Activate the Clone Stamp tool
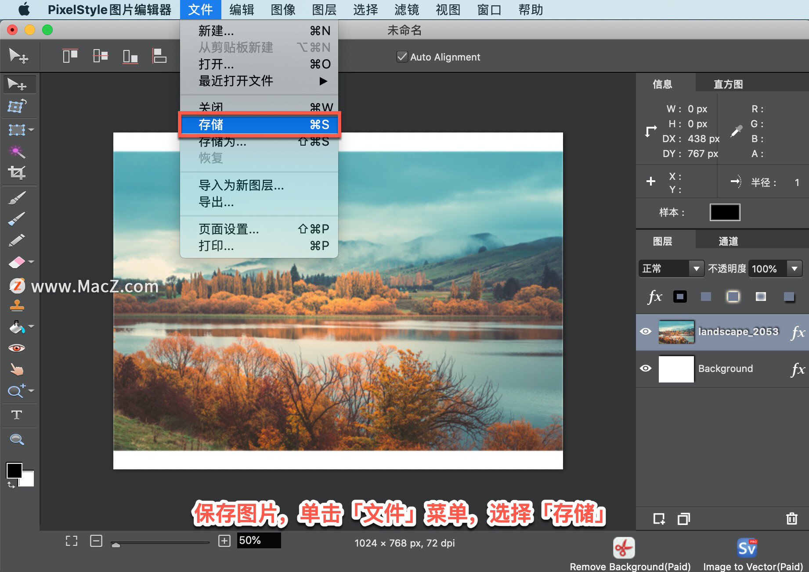The height and width of the screenshot is (572, 809). tap(16, 306)
